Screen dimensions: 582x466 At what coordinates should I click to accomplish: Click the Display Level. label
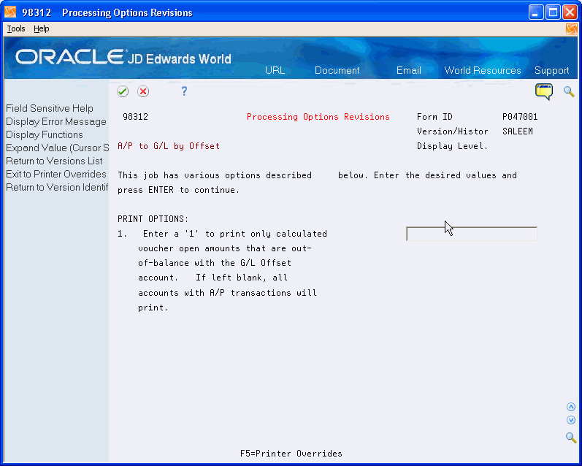(452, 146)
